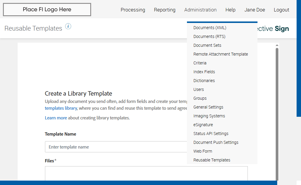Open Remote Attachment Template option

pos(221,54)
